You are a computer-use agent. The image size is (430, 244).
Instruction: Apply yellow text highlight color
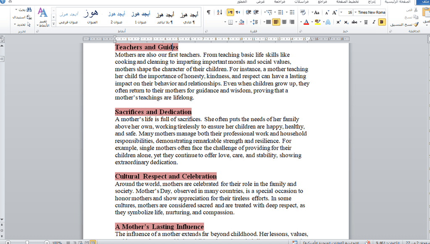[x=318, y=22]
